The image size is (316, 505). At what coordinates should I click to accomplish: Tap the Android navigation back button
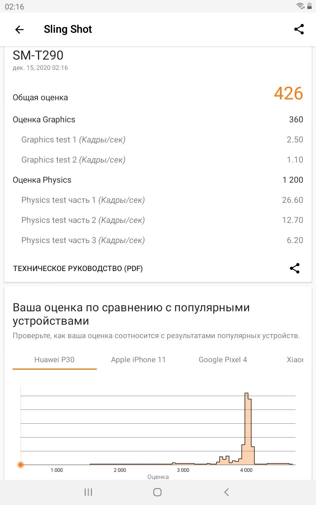[x=226, y=492]
